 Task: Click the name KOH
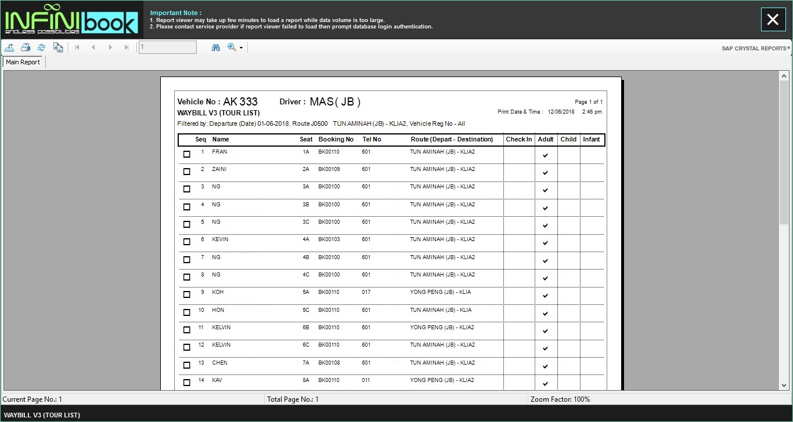218,292
